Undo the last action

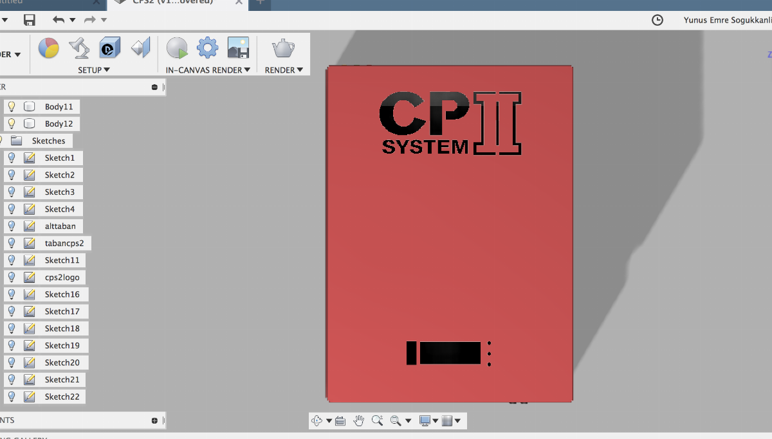(59, 20)
